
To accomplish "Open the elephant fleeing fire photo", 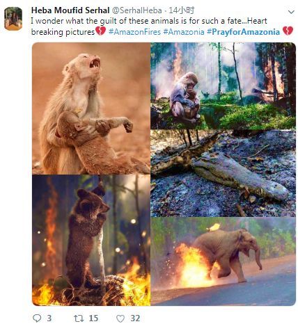I will point(223,261).
